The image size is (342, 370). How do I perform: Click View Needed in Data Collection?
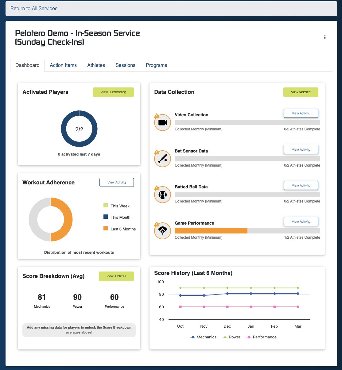(x=301, y=92)
